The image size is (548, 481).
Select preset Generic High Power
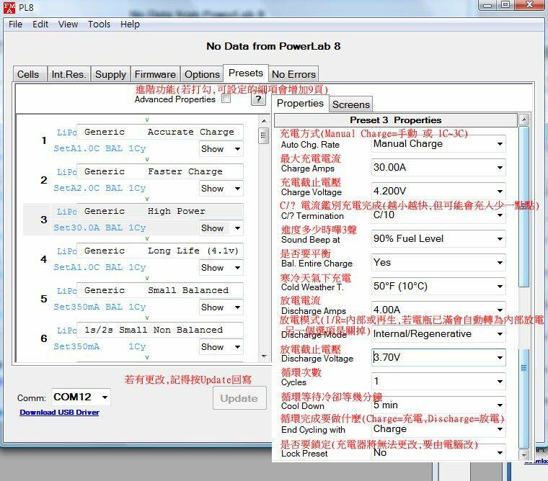[160, 211]
